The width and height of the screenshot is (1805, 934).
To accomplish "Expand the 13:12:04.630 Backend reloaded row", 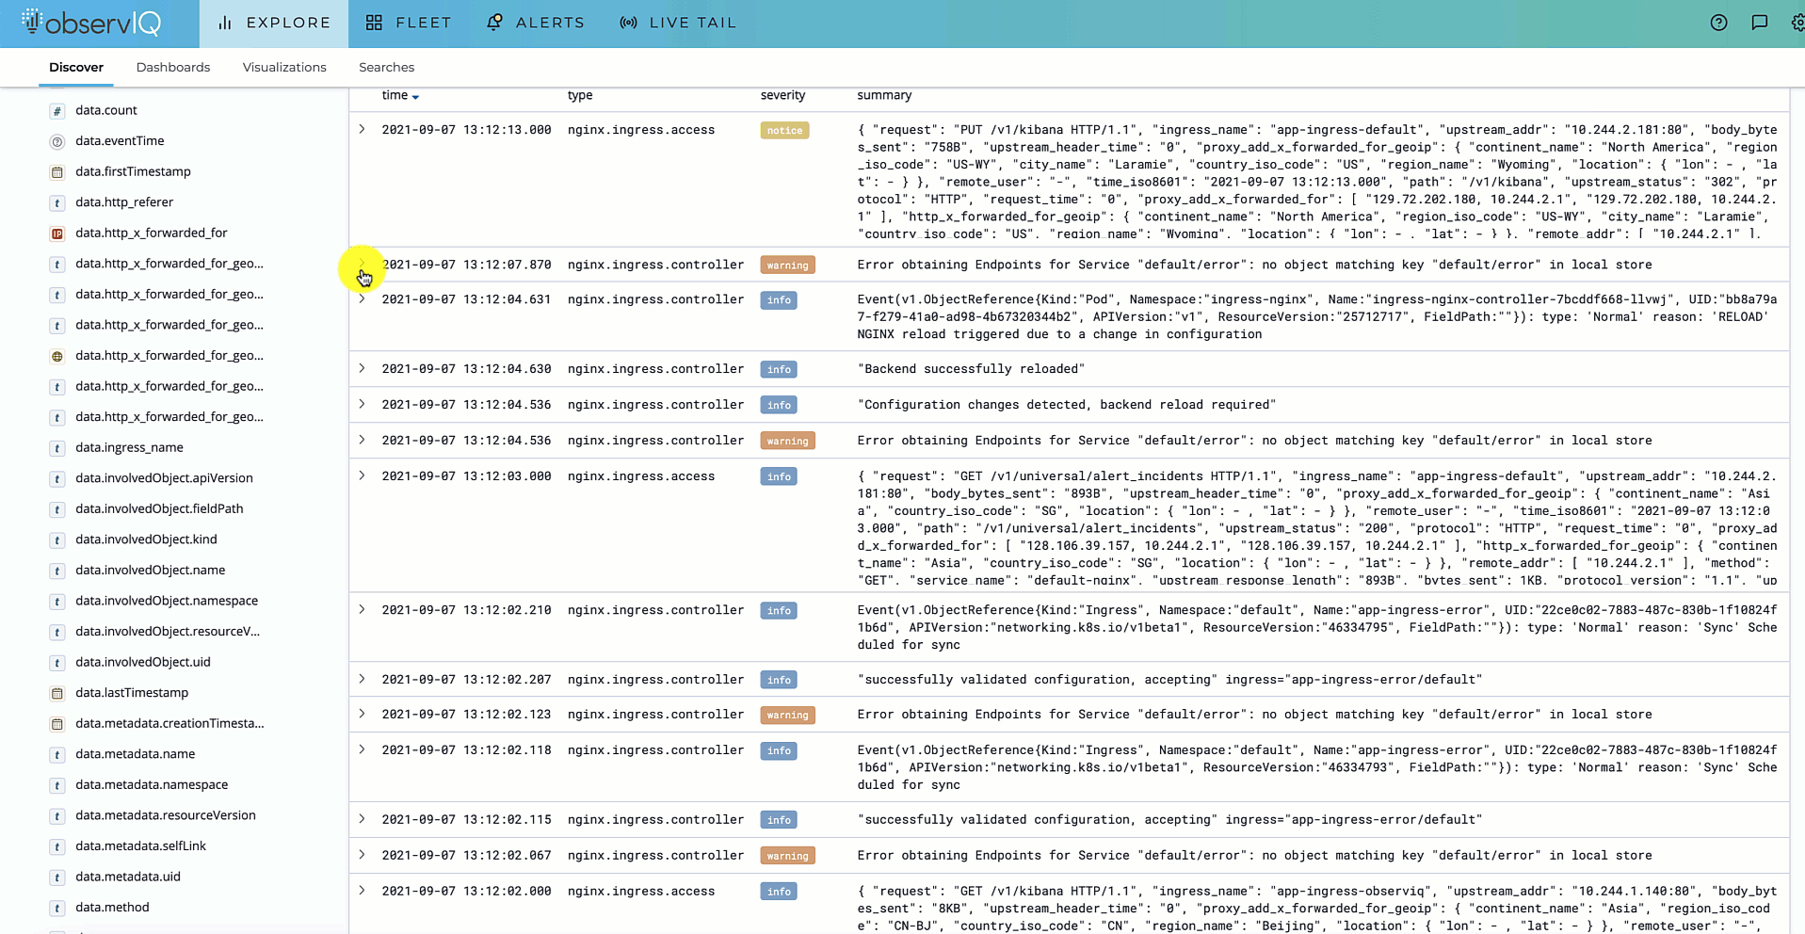I will pyautogui.click(x=362, y=368).
